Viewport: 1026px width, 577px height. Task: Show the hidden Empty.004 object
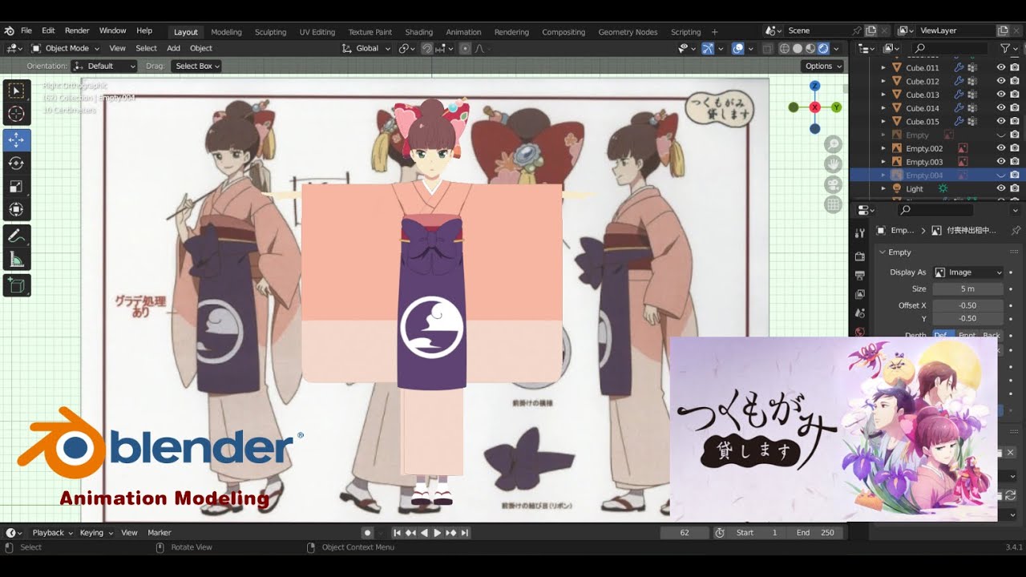click(1001, 176)
